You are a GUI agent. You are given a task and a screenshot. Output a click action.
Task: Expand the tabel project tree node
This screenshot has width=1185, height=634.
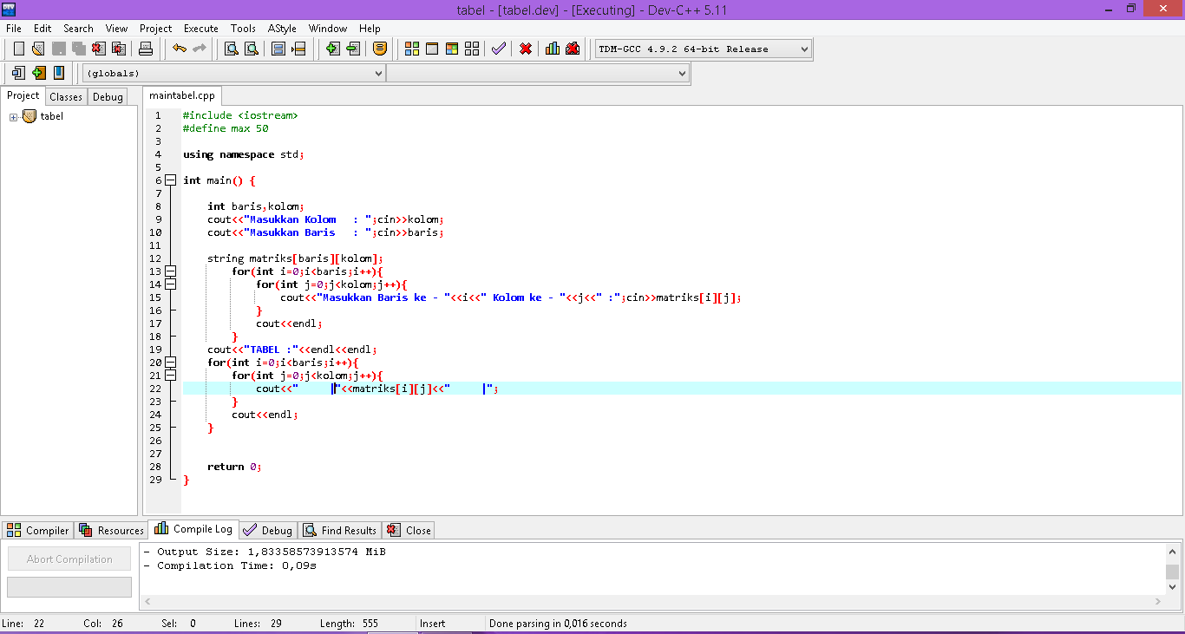(13, 117)
